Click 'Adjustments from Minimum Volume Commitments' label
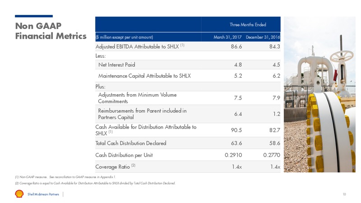The width and height of the screenshot is (361, 203). [x=138, y=98]
